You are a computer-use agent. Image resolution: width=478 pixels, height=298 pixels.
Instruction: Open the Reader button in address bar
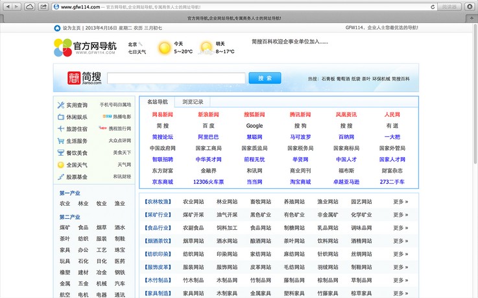[449, 6]
